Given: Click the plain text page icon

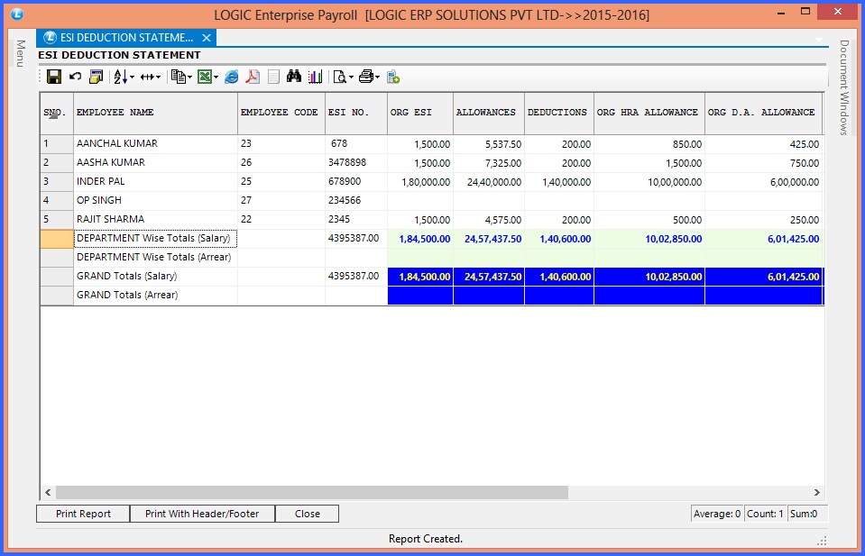Looking at the screenshot, I should coord(273,77).
